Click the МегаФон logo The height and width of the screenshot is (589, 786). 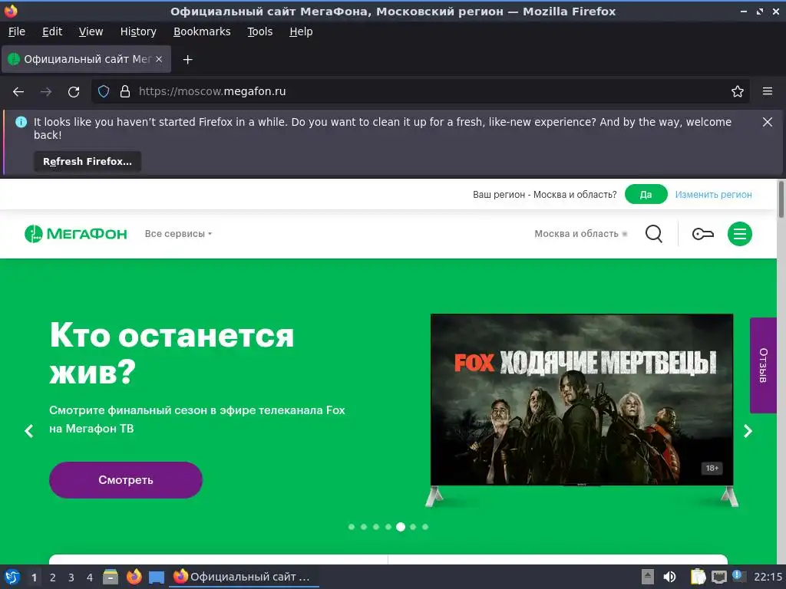tap(76, 234)
